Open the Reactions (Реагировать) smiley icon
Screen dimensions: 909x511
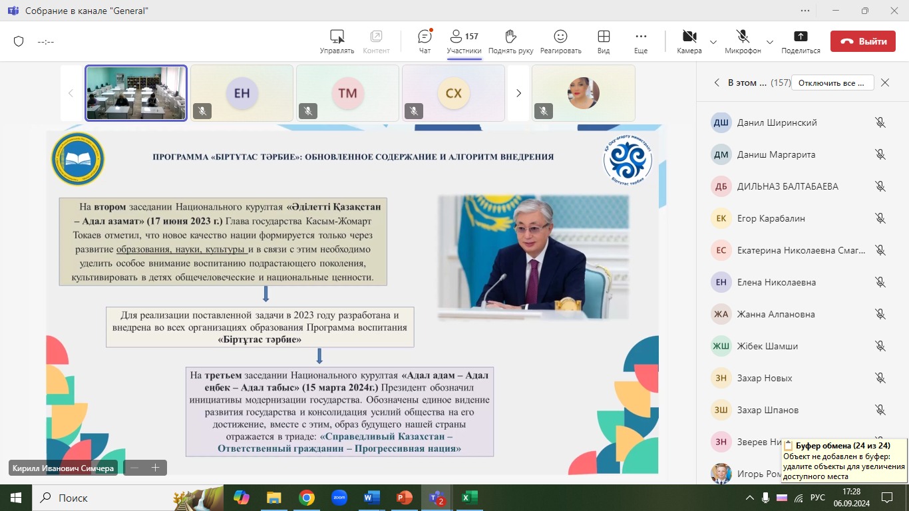pos(560,37)
